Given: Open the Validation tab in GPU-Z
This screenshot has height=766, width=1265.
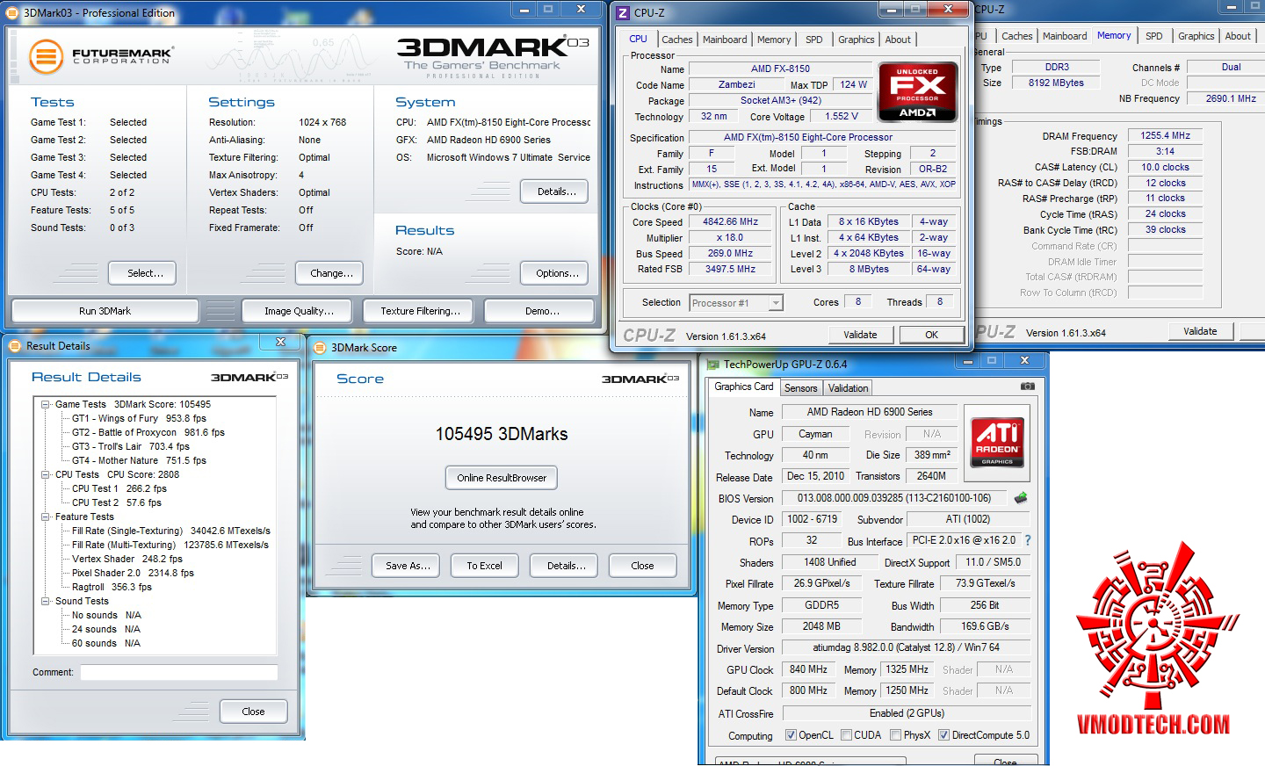Looking at the screenshot, I should click(x=848, y=388).
